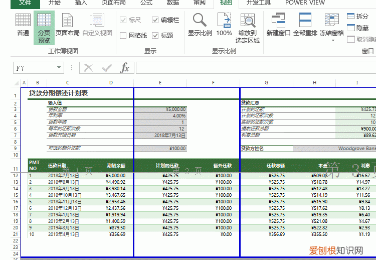The image size is (376, 260).
Task: Click header cell 期初余额
Action: (x=116, y=166)
